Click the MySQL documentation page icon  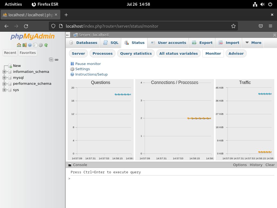35,45
